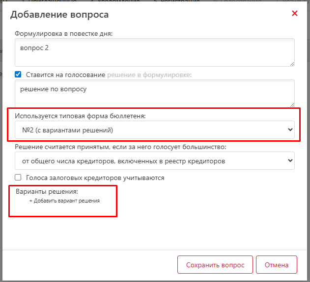310x282 pixels.
Task: Click the Голоса залоговых кредиторов учитываются label
Action: [95, 178]
